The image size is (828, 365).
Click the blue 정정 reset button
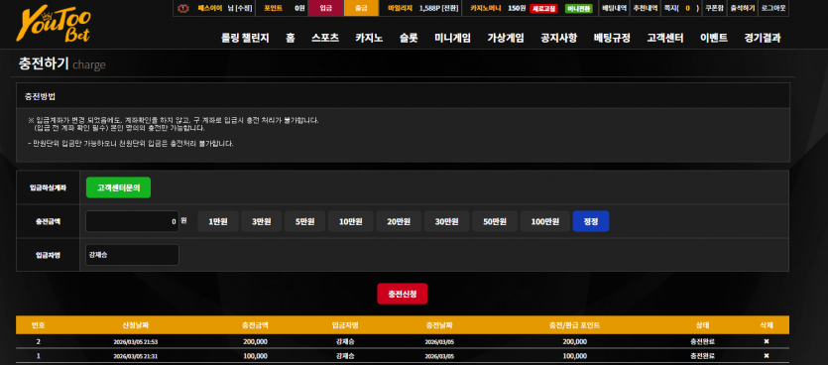591,221
